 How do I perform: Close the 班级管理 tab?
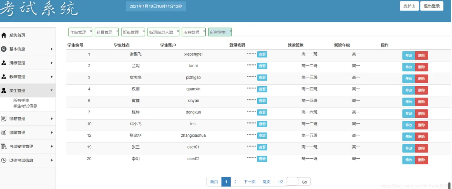tap(143, 31)
